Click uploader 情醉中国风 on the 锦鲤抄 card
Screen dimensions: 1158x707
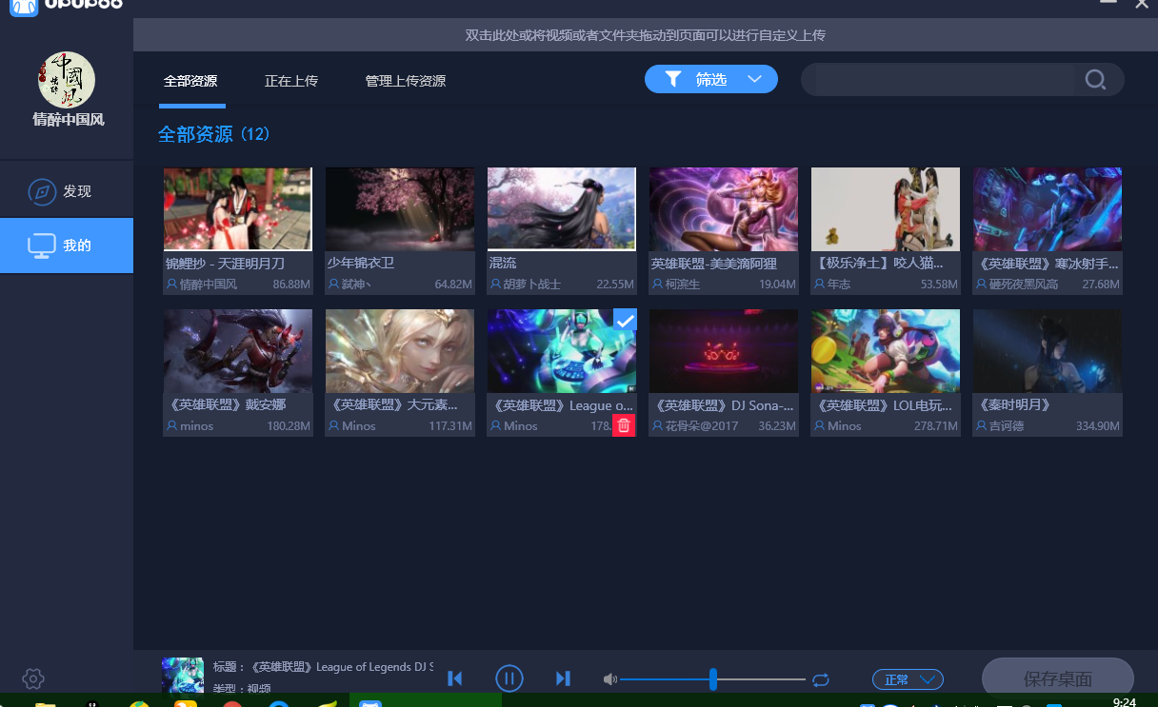click(208, 285)
